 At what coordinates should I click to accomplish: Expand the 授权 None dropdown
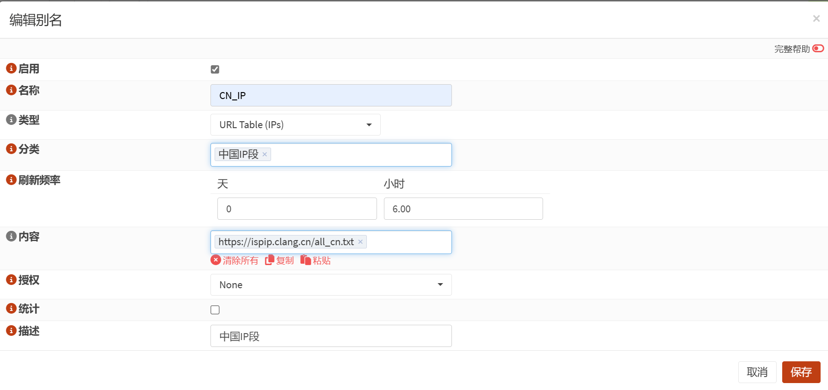click(331, 285)
